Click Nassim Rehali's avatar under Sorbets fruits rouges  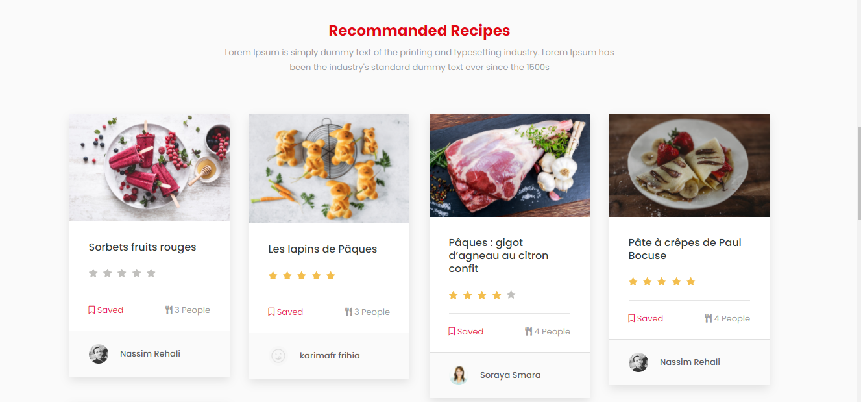click(x=99, y=354)
